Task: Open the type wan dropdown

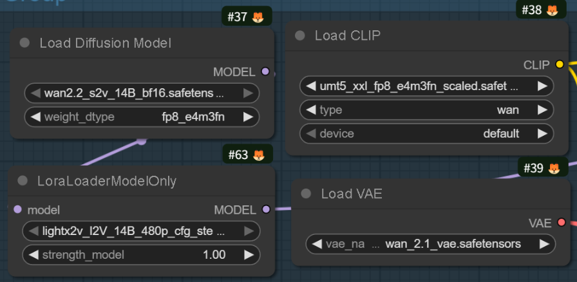Action: [426, 109]
